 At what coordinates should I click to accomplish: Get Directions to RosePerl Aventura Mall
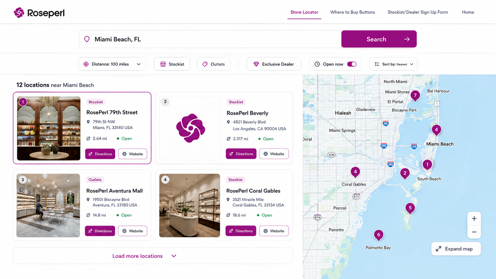pyautogui.click(x=100, y=231)
